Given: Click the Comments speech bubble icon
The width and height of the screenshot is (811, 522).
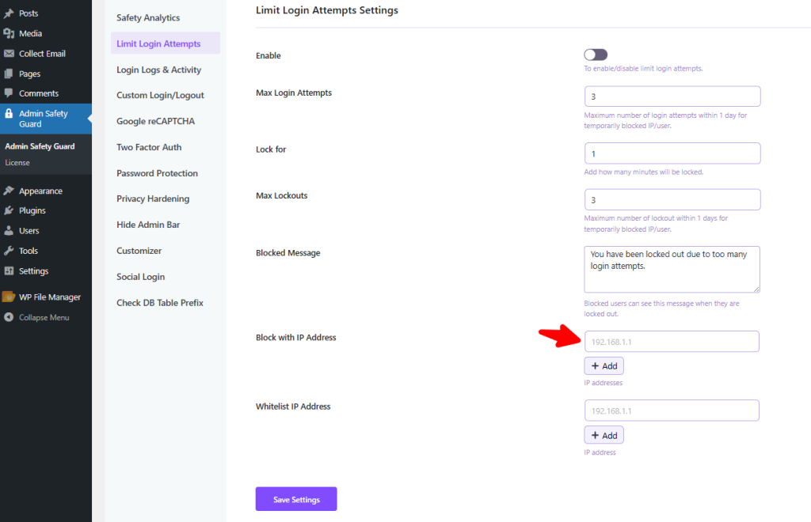Looking at the screenshot, I should click(9, 93).
